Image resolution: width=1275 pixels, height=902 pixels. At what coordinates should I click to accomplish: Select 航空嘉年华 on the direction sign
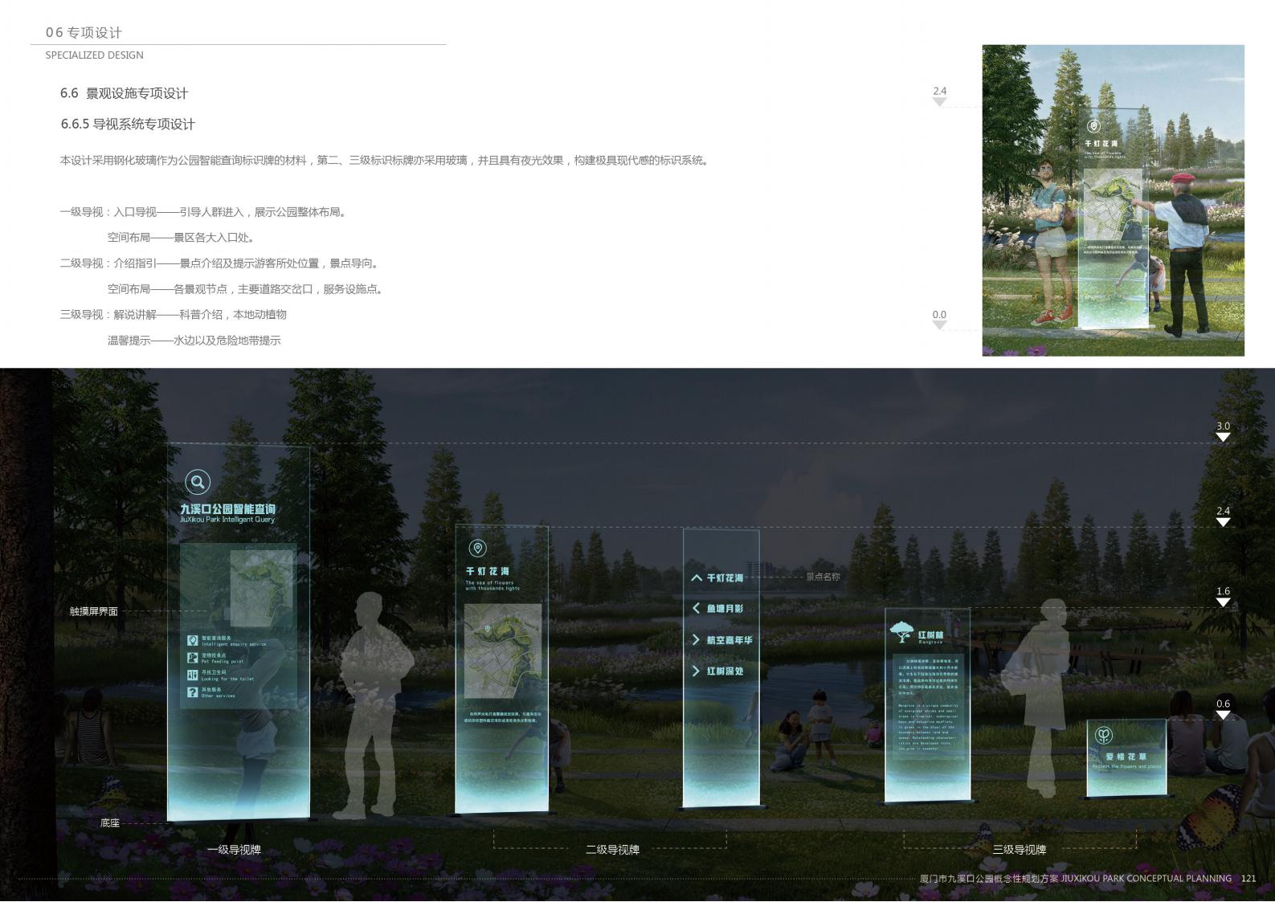tap(729, 640)
